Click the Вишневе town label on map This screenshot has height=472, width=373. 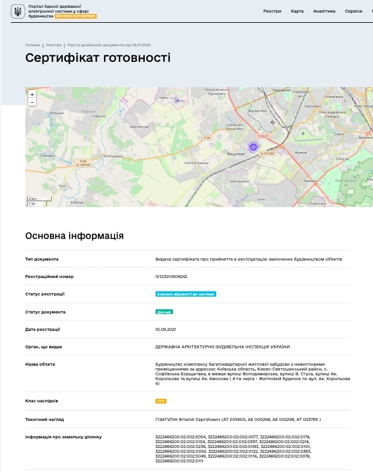(236, 154)
